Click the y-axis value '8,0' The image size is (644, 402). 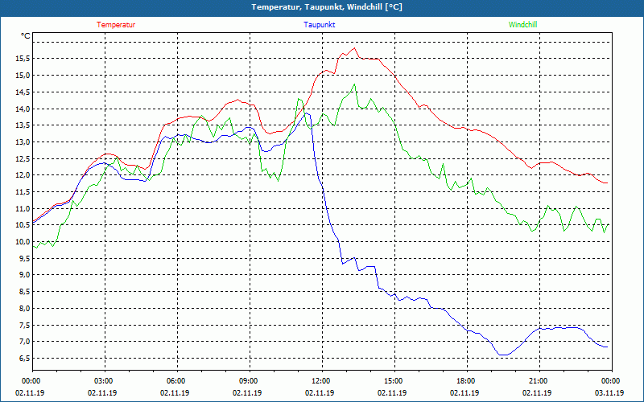(24, 309)
